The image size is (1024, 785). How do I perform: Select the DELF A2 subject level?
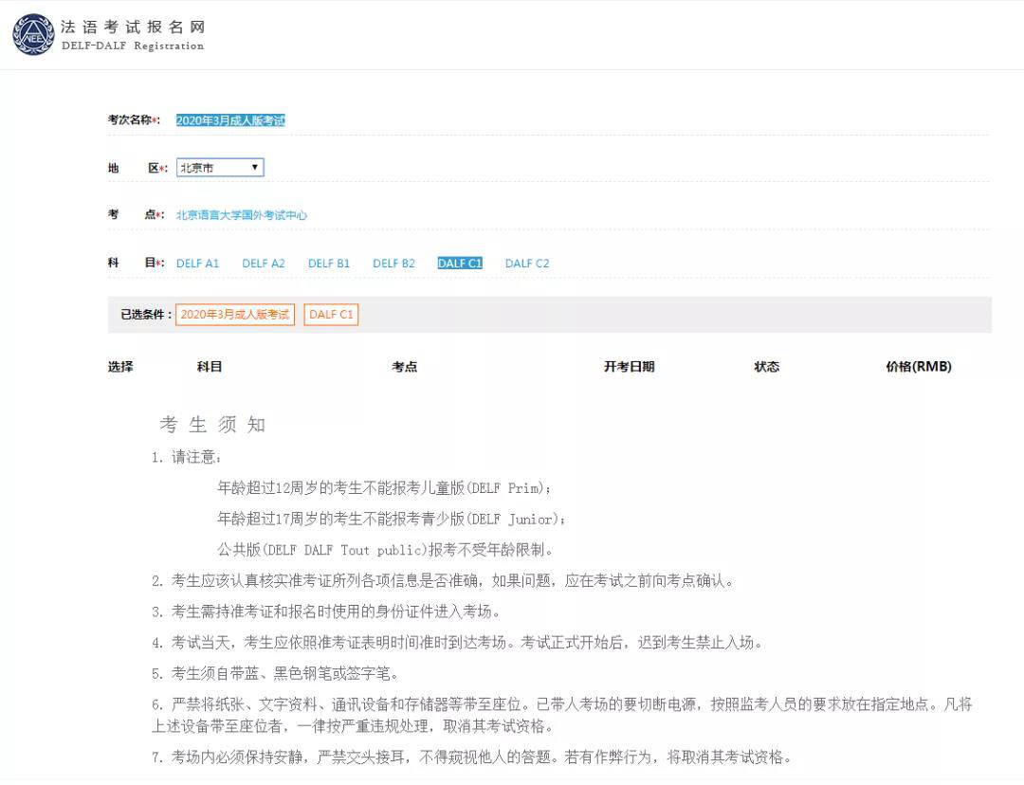pyautogui.click(x=263, y=263)
